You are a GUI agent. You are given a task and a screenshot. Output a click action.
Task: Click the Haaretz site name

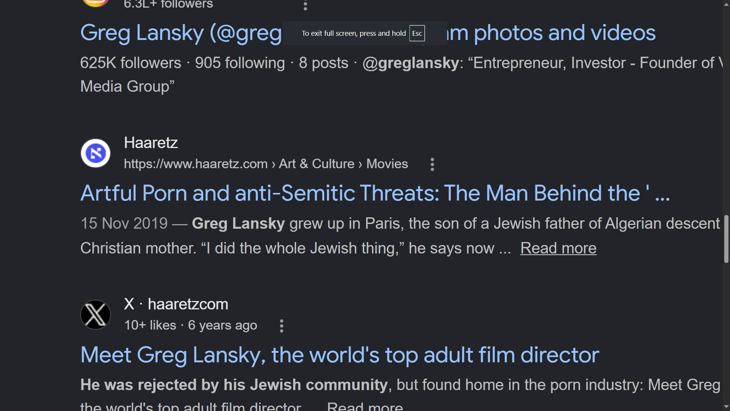(151, 143)
